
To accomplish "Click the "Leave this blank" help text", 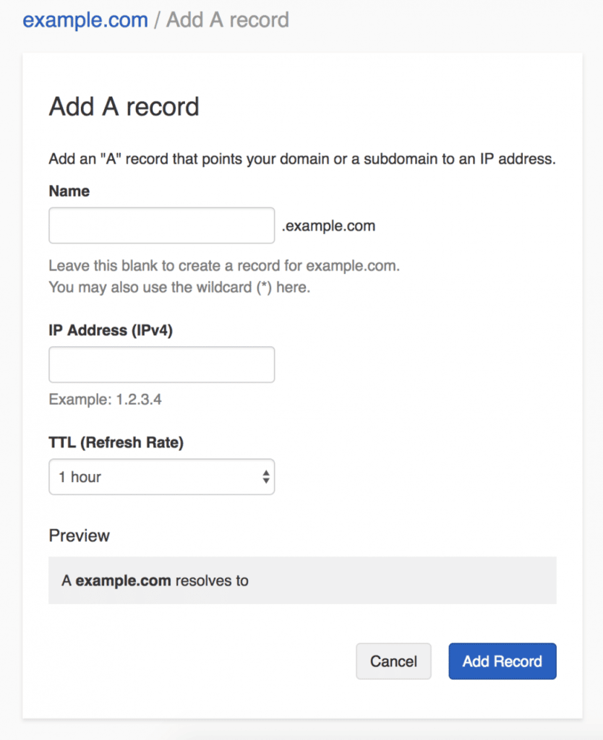I will pos(223,266).
